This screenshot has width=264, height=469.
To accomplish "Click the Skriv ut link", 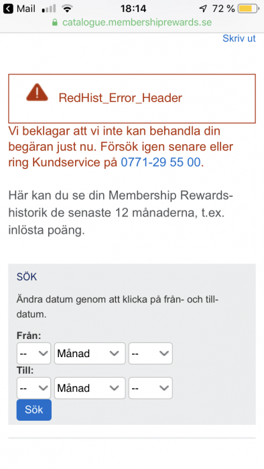I will pyautogui.click(x=239, y=38).
